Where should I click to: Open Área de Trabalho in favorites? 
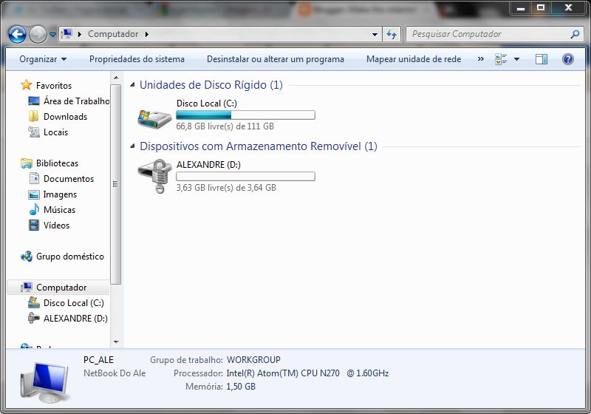point(76,101)
